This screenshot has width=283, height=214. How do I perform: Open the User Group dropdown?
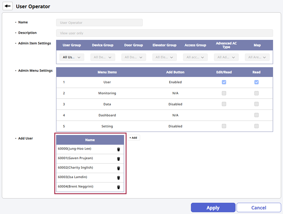tap(72, 57)
